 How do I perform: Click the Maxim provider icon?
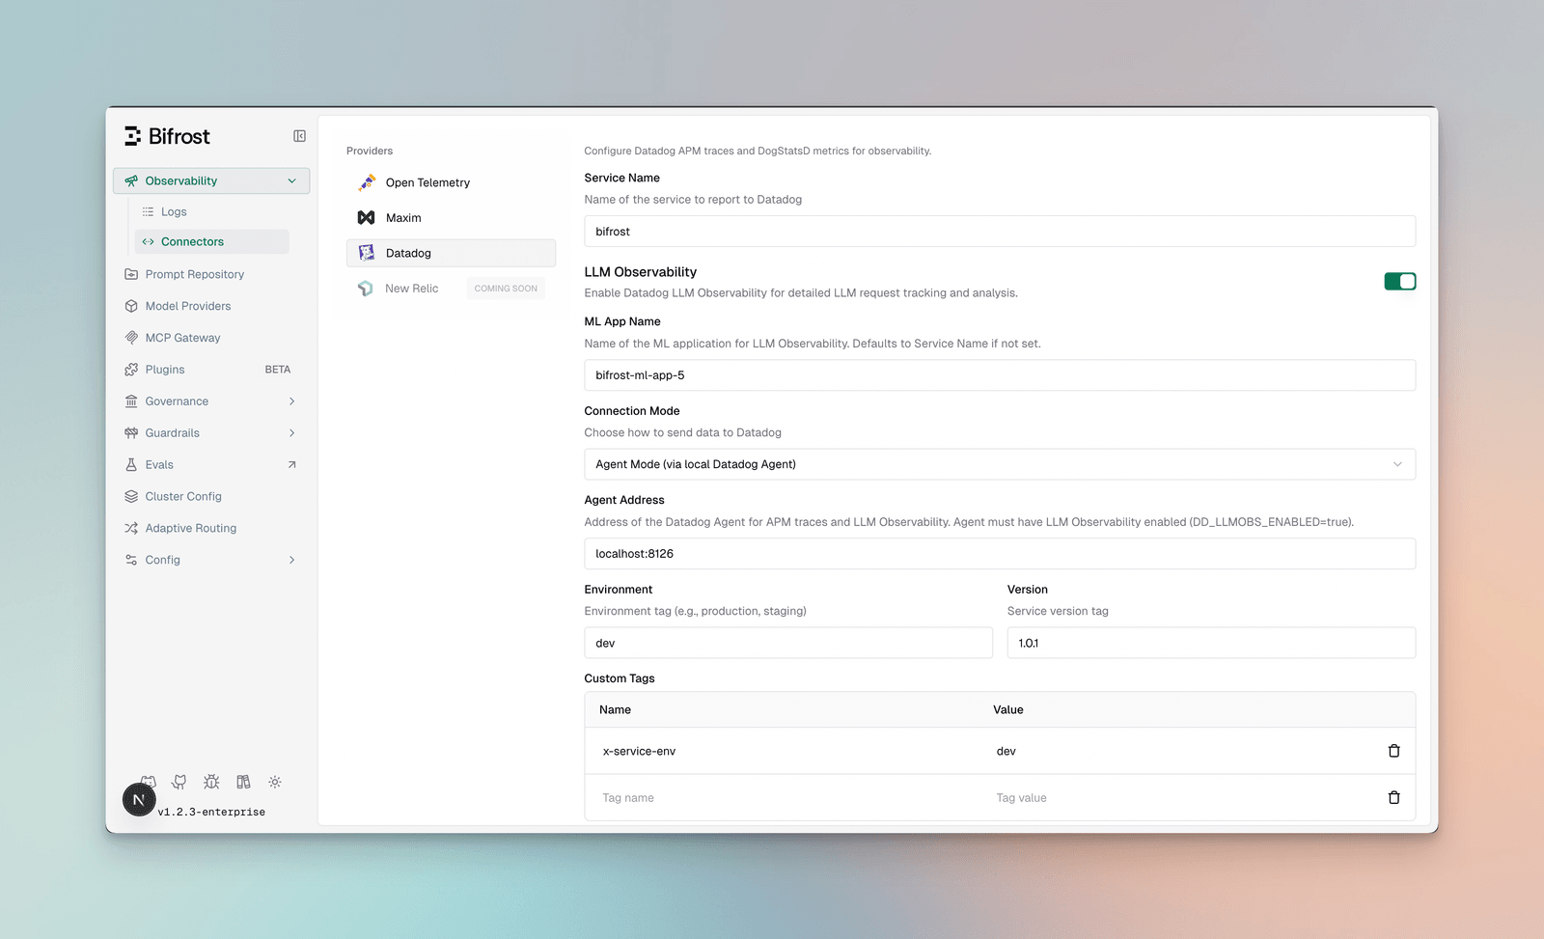[x=367, y=218]
